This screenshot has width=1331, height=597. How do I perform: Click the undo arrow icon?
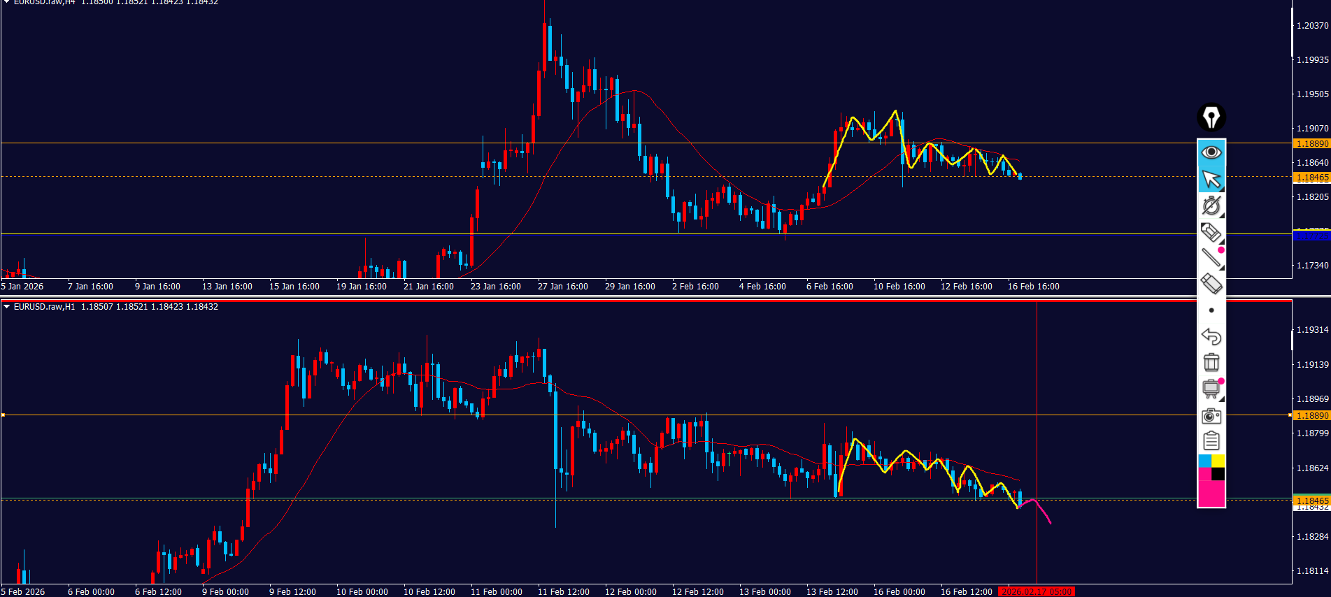[1211, 336]
